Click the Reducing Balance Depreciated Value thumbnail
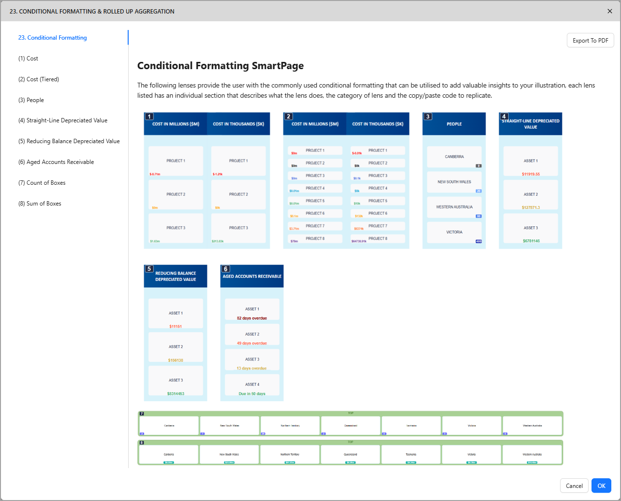 (x=175, y=333)
